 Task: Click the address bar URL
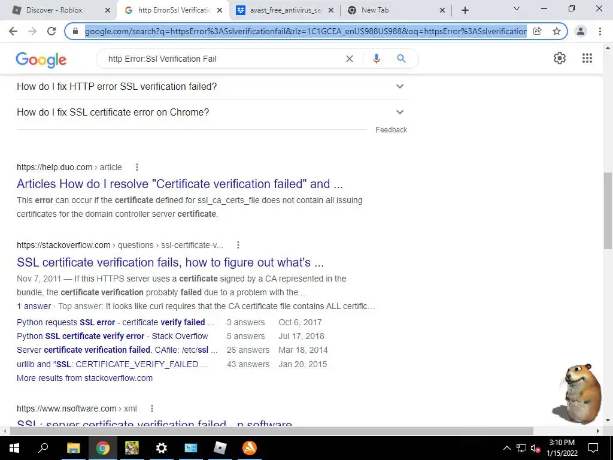pos(306,31)
